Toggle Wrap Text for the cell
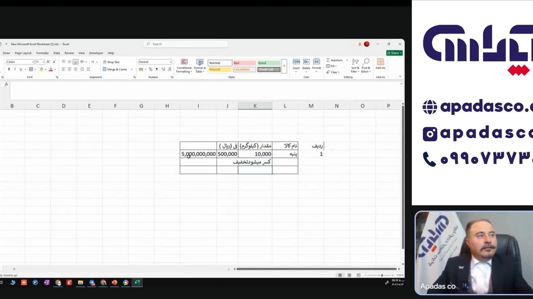 (x=111, y=62)
